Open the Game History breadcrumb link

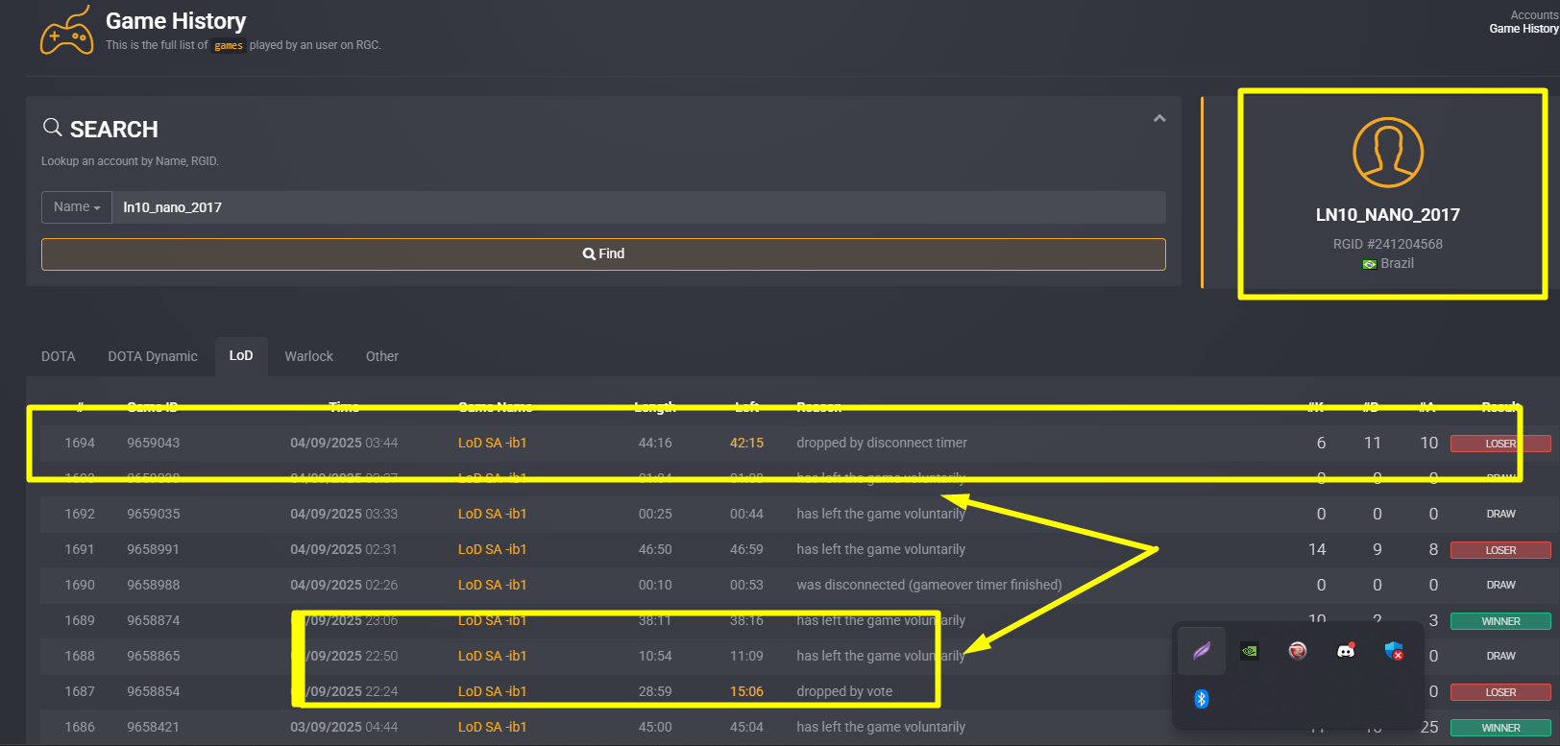[x=1523, y=29]
